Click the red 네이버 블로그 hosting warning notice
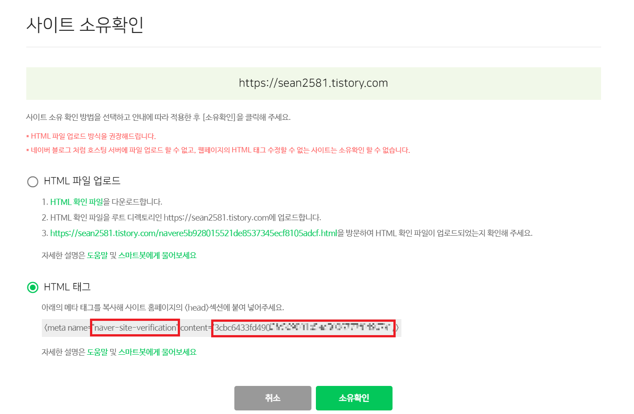This screenshot has height=414, width=634. tap(218, 150)
